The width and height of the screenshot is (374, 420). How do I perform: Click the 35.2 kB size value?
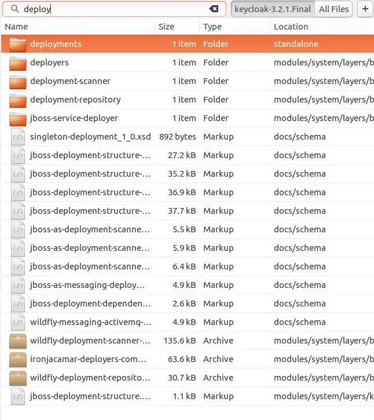pyautogui.click(x=182, y=174)
